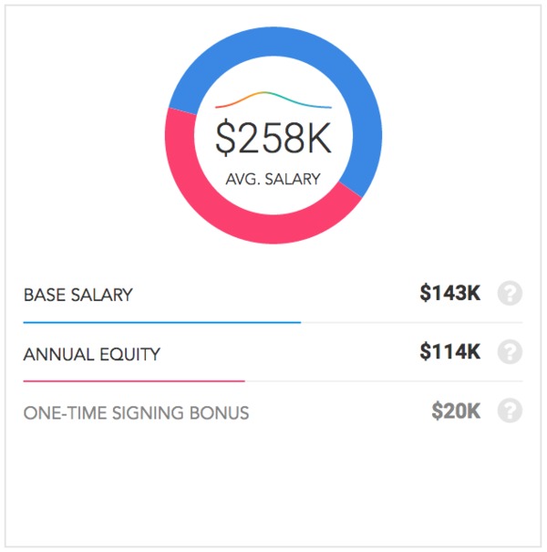
Task: Open the Signing Bonus help question icon
Action: point(510,411)
